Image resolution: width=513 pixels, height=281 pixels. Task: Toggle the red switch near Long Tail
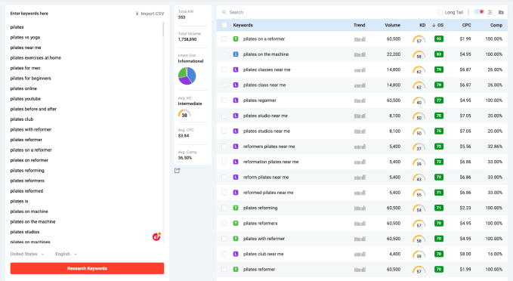[479, 12]
